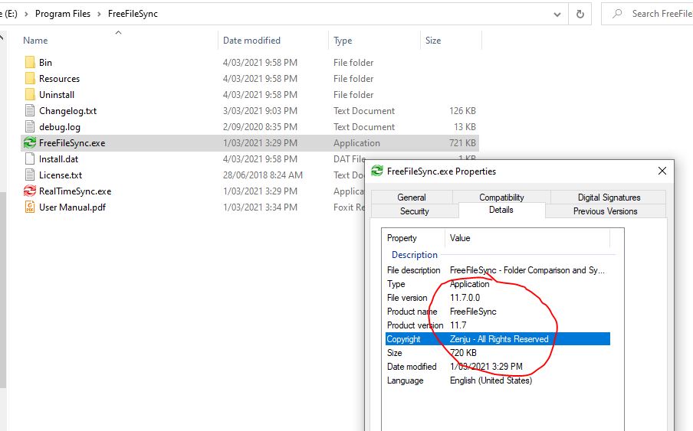Click the Changelog.txt document icon
Screen dimensions: 693x431
[30, 111]
